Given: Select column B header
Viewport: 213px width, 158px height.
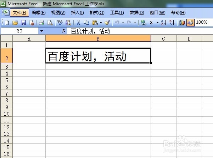Looking at the screenshot, I should [x=98, y=38].
